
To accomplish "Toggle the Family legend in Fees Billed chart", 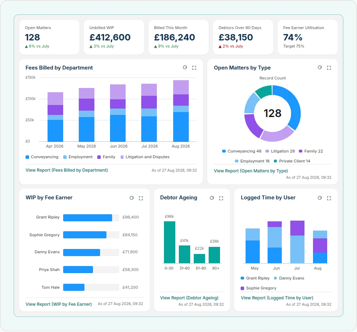I will click(x=106, y=157).
